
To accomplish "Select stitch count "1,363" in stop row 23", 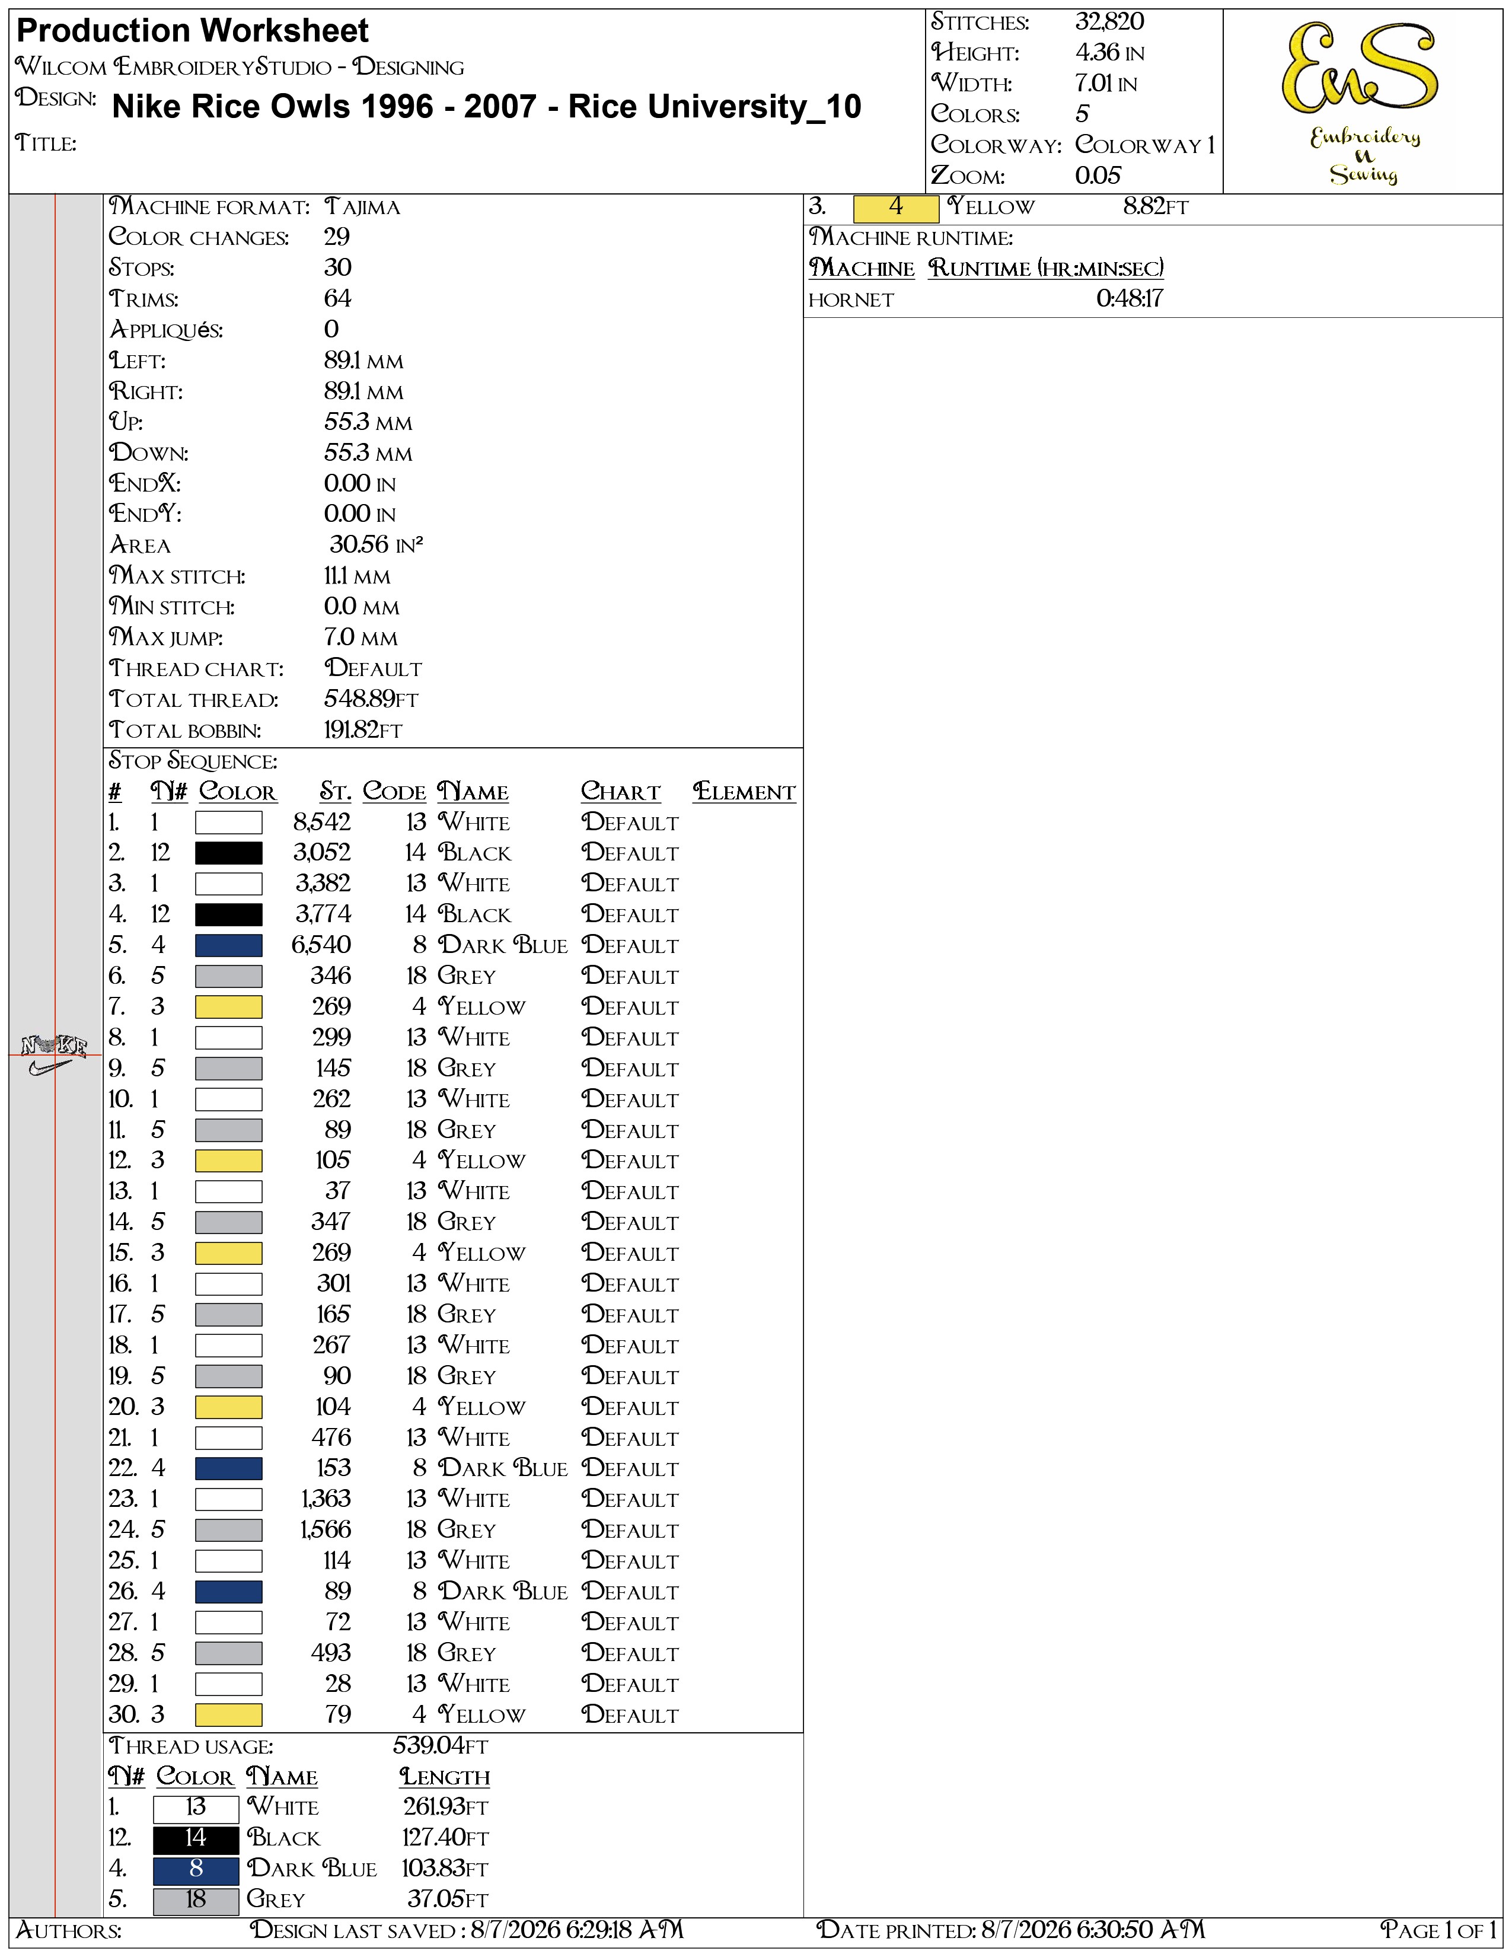I will (325, 1499).
